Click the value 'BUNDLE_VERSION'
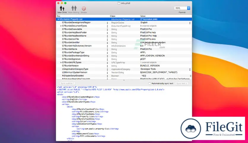 [150, 66]
